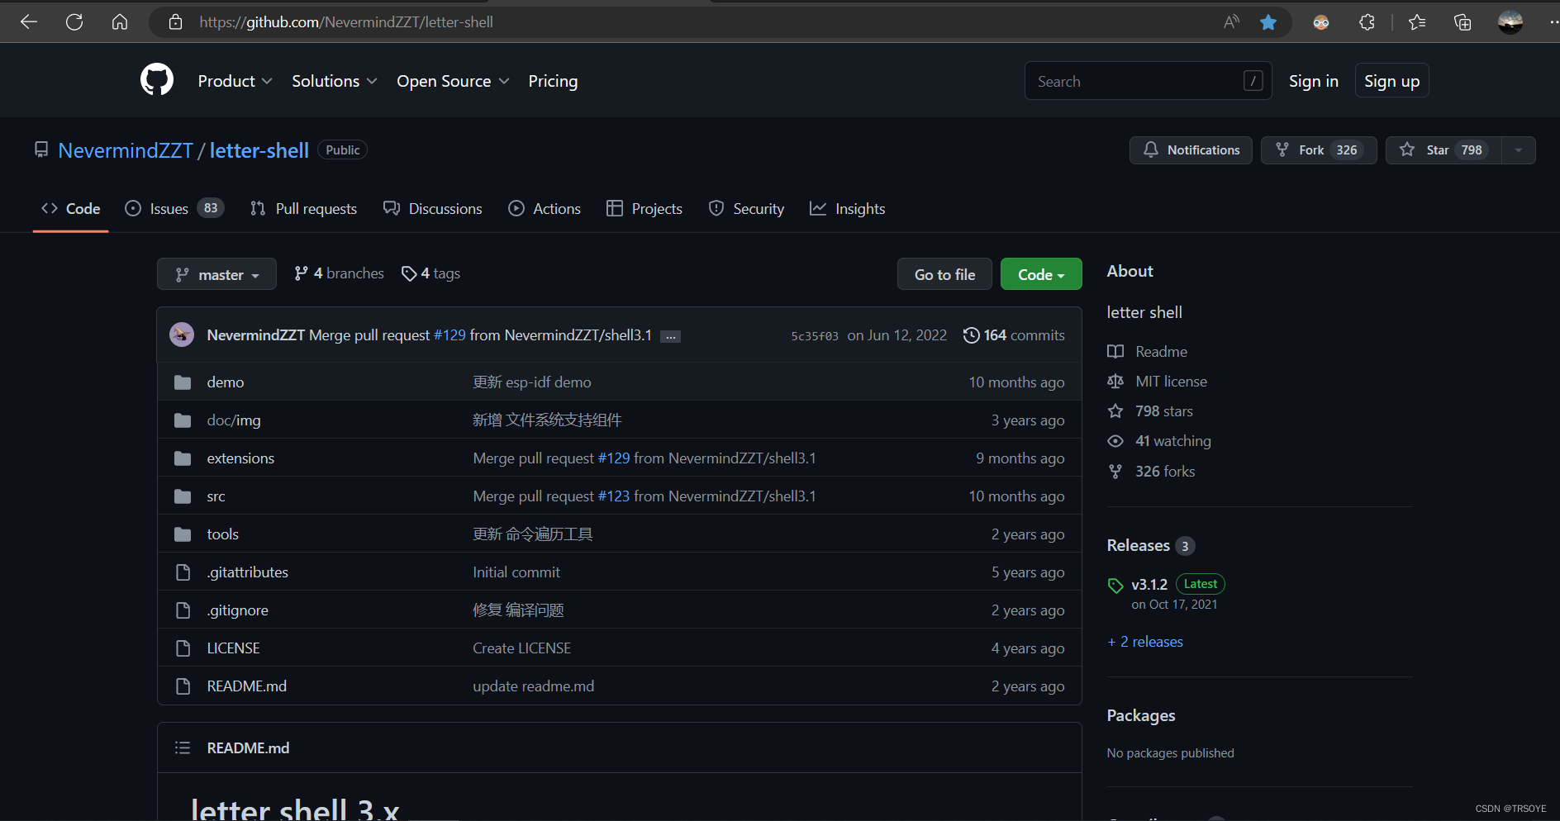
Task: Click the clock history icon beside 164 commits
Action: (972, 335)
